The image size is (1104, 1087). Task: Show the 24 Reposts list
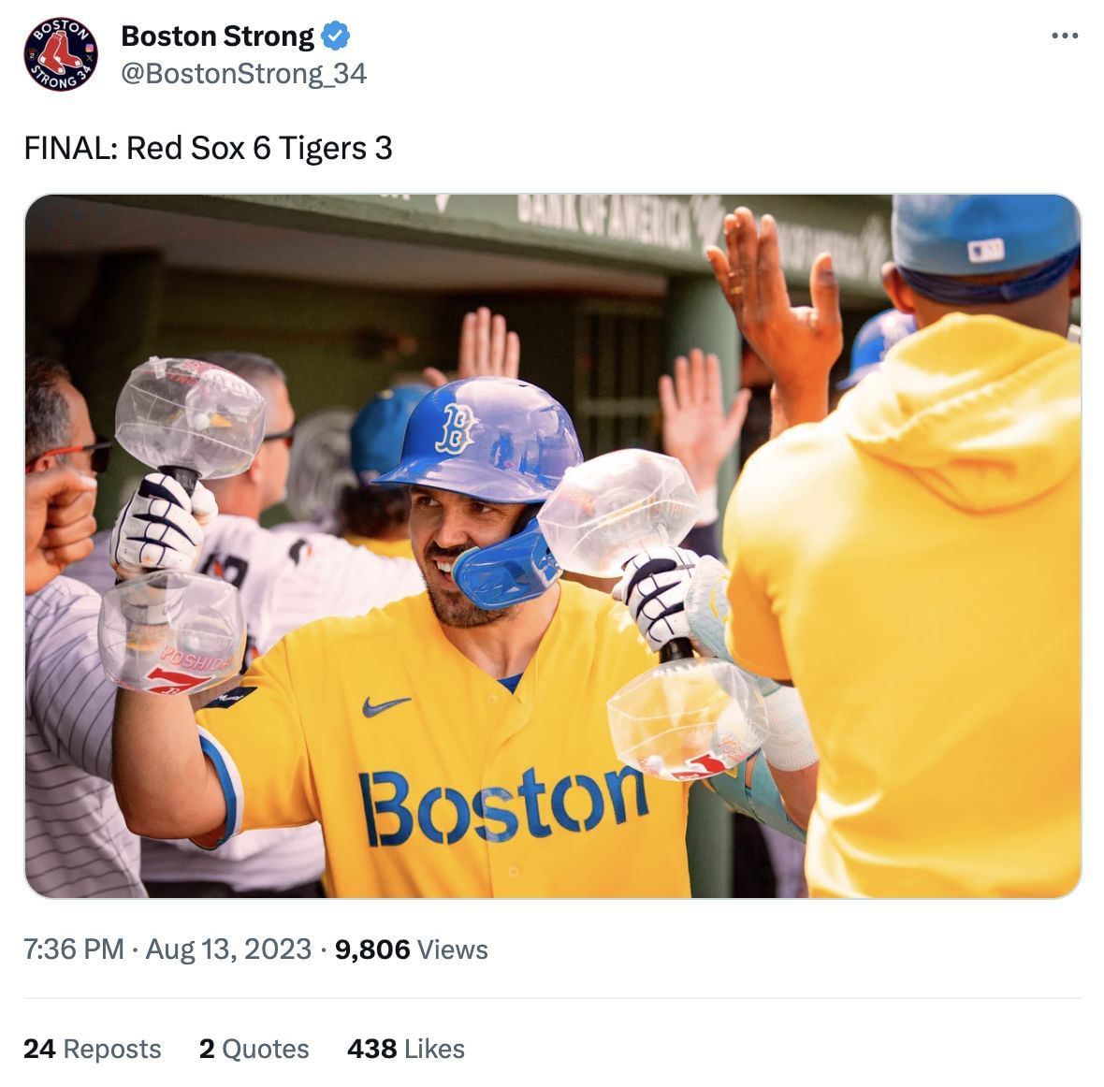pyautogui.click(x=92, y=1049)
